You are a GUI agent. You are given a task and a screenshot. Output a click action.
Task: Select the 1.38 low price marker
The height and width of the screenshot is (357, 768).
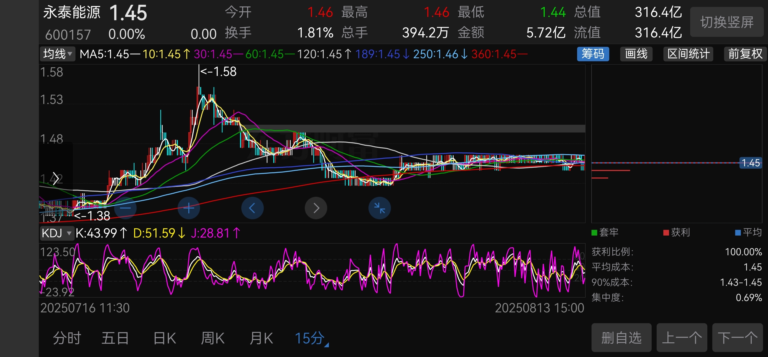[x=92, y=216]
